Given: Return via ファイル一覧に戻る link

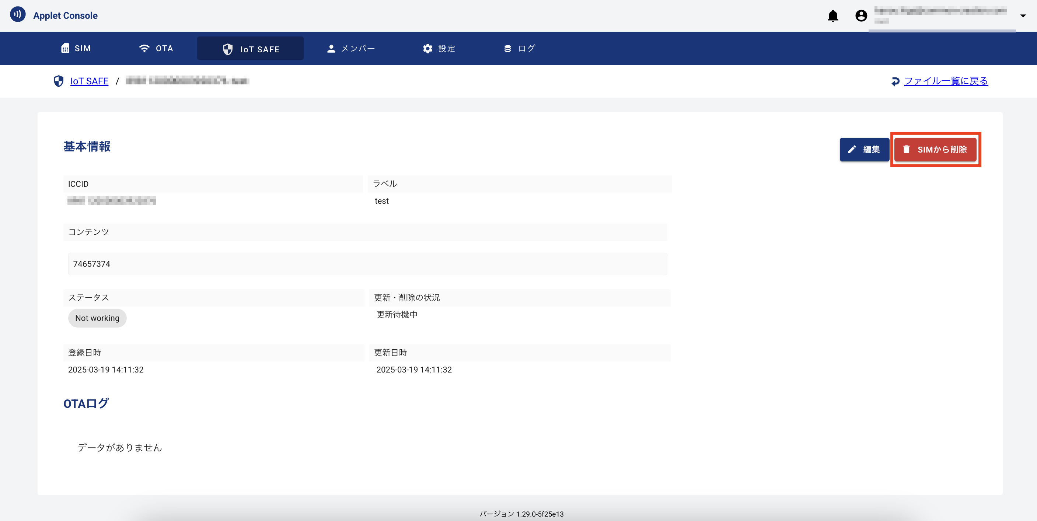Looking at the screenshot, I should pos(946,81).
